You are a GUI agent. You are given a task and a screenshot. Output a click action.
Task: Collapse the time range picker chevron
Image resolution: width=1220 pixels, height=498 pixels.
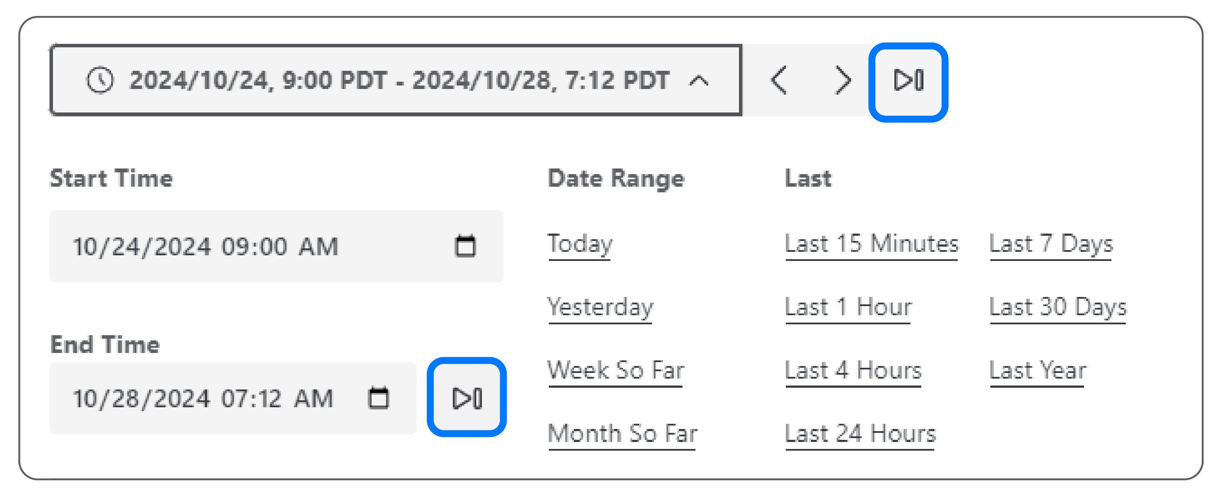coord(699,81)
